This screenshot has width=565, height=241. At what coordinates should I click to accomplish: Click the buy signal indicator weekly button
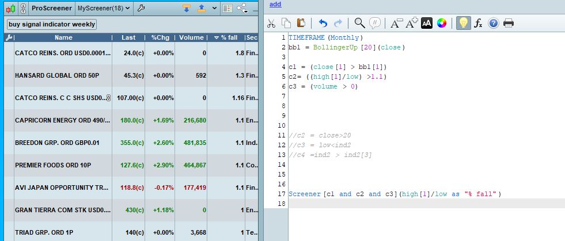[52, 24]
